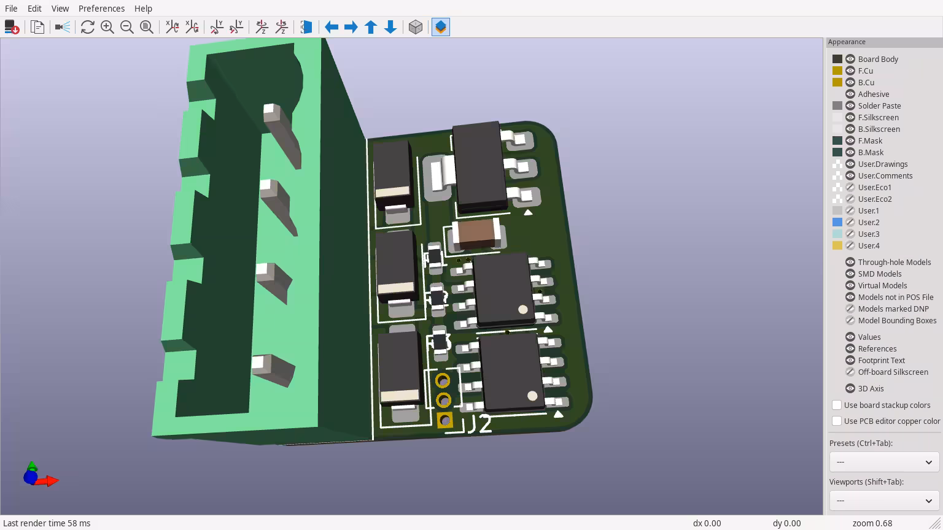Click the reload board icon
The image size is (943, 530).
point(12,27)
